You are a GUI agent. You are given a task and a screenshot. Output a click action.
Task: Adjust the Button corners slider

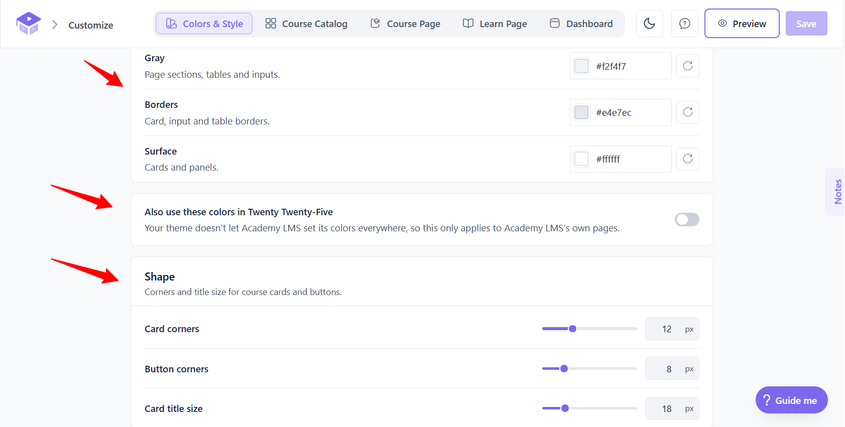coord(589,368)
